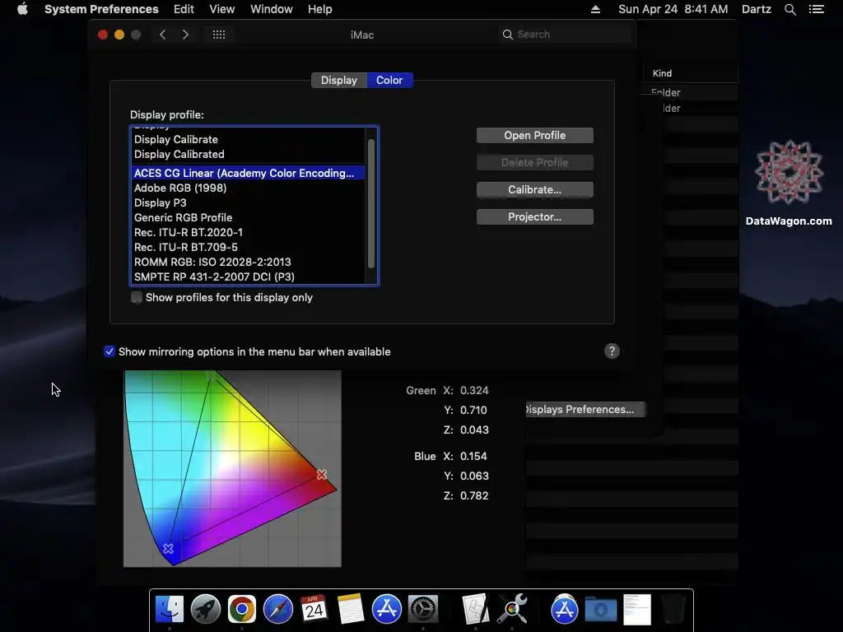Select ROMM RGB: ISO 22028-2:2013 profile

(x=249, y=262)
